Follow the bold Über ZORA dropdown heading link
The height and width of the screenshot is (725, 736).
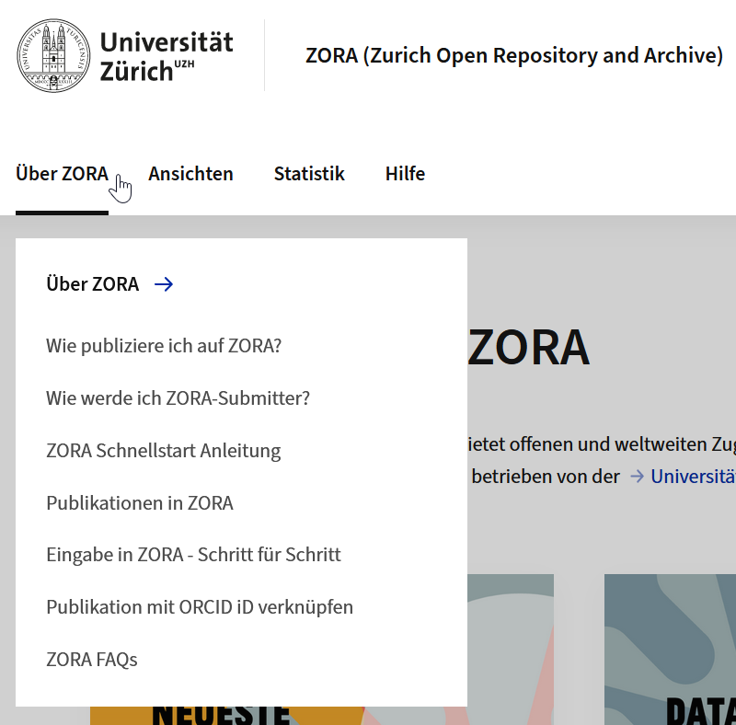coord(93,284)
